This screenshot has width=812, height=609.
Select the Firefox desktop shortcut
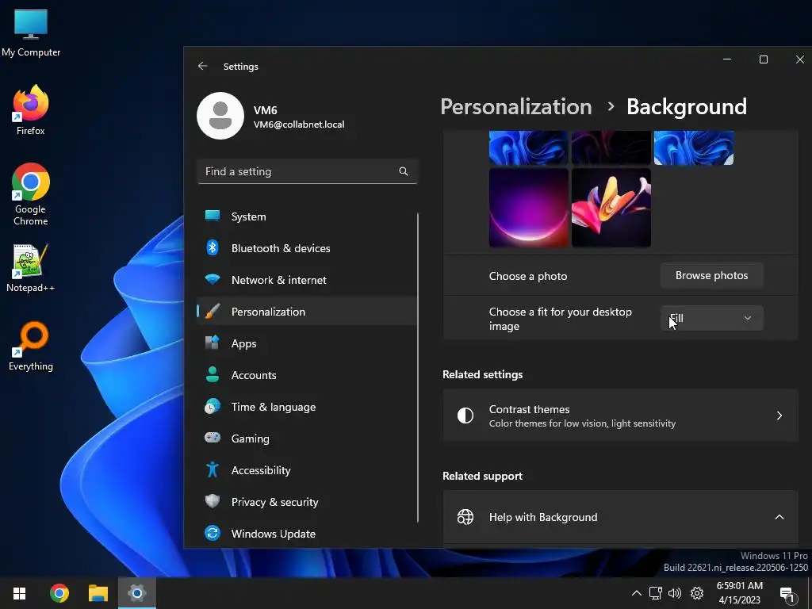coord(31,109)
